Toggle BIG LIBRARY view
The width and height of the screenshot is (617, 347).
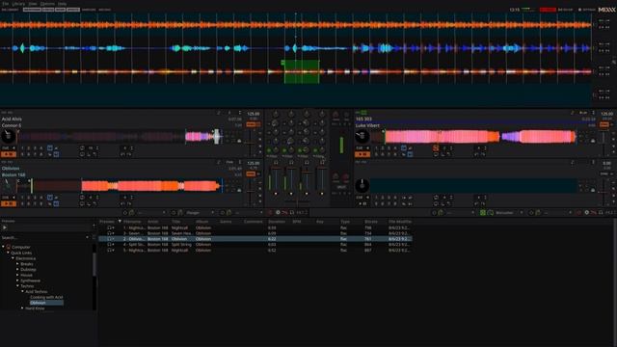(10, 10)
